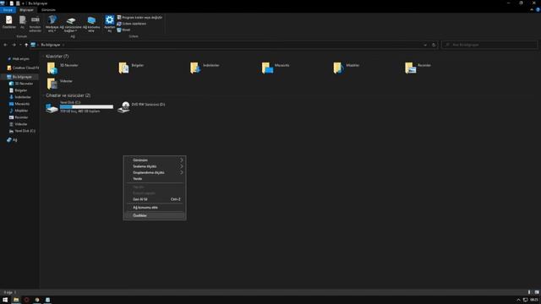Open the recent locations dropdown arrow

[20, 45]
